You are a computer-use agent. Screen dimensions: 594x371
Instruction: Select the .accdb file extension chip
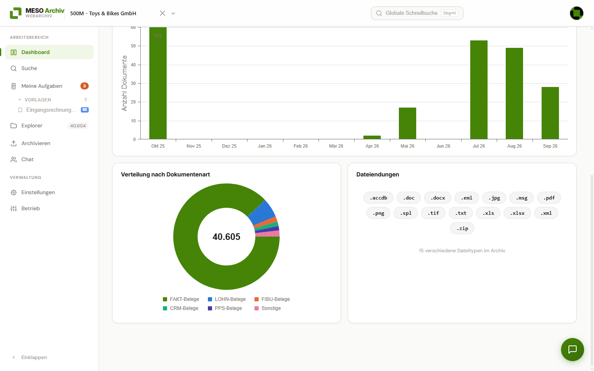click(379, 198)
